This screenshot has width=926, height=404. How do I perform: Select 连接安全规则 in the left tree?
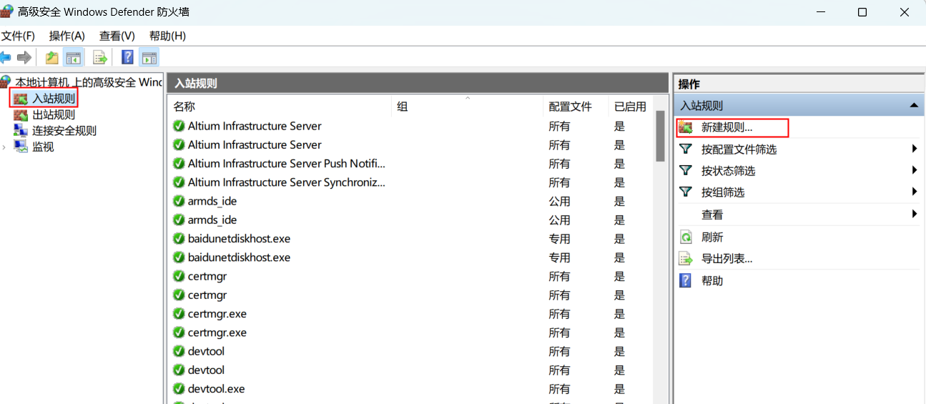point(64,131)
